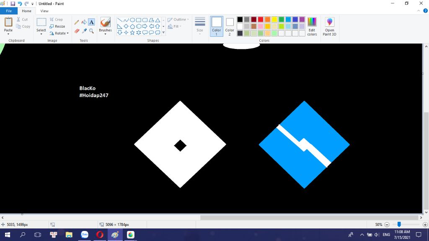Pick the Oval shape

coord(132,20)
